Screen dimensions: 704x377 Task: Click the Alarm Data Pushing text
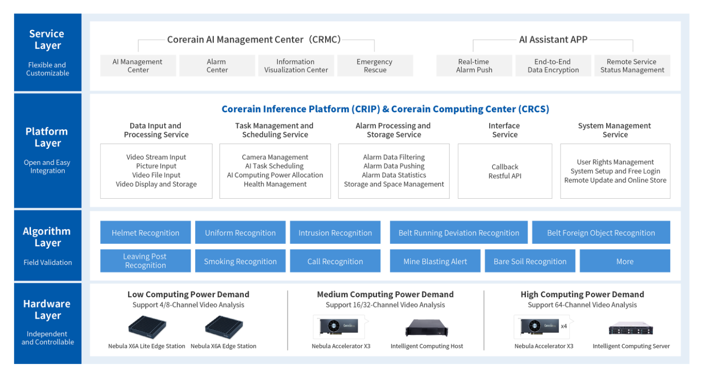394,166
